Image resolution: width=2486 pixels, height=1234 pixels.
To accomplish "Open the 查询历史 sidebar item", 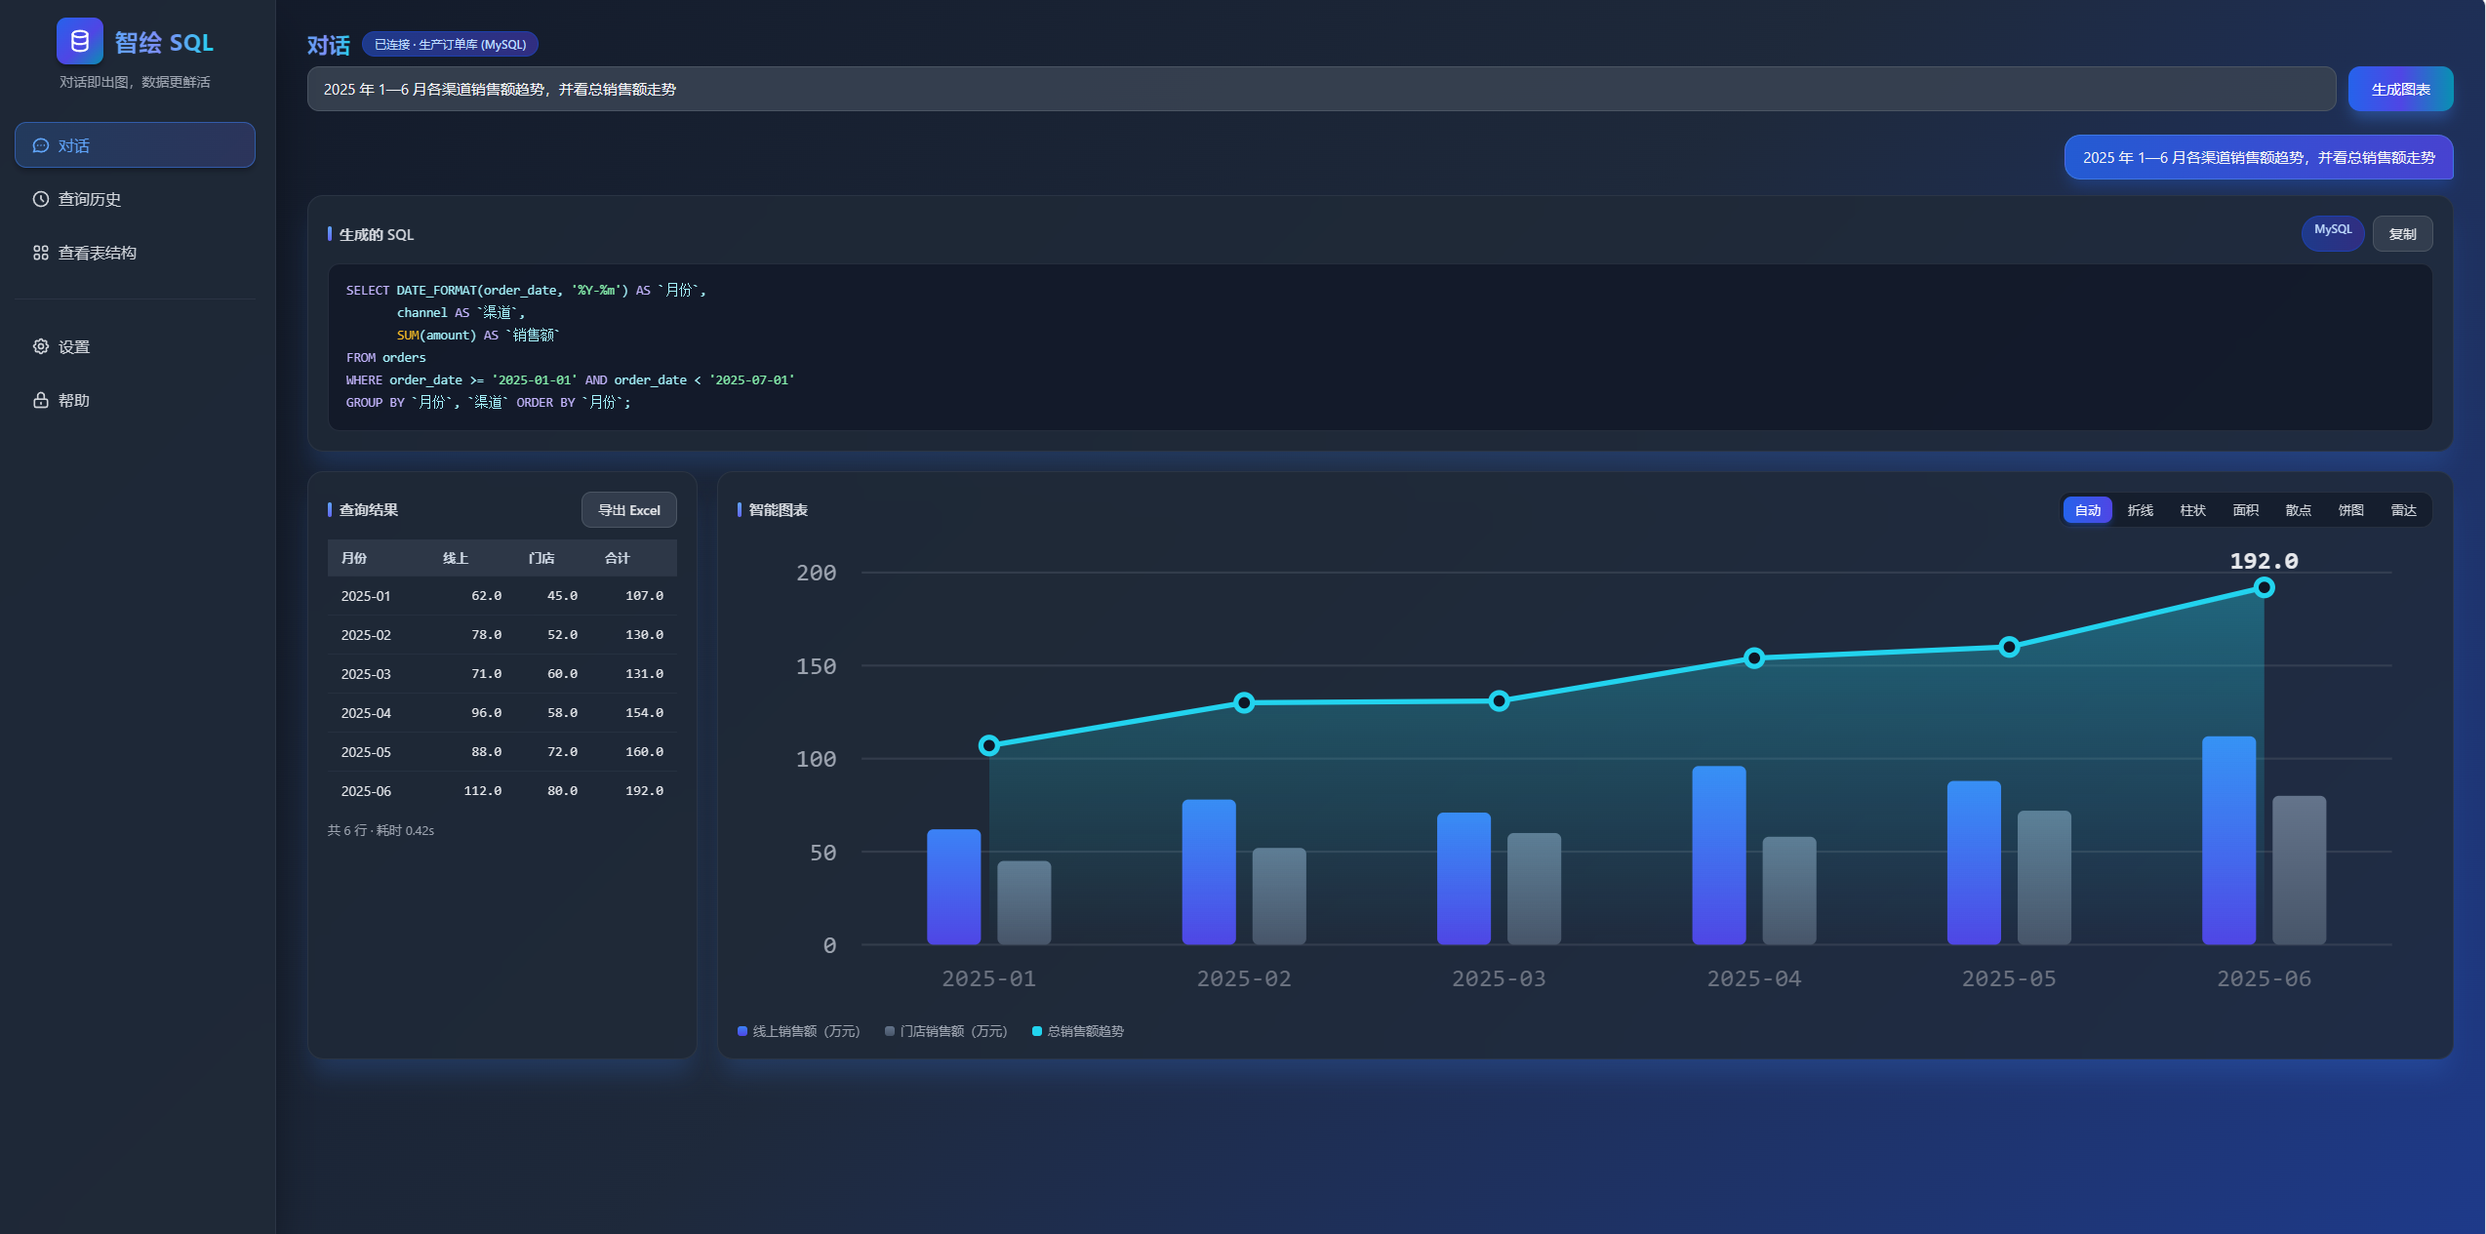I will pos(135,199).
